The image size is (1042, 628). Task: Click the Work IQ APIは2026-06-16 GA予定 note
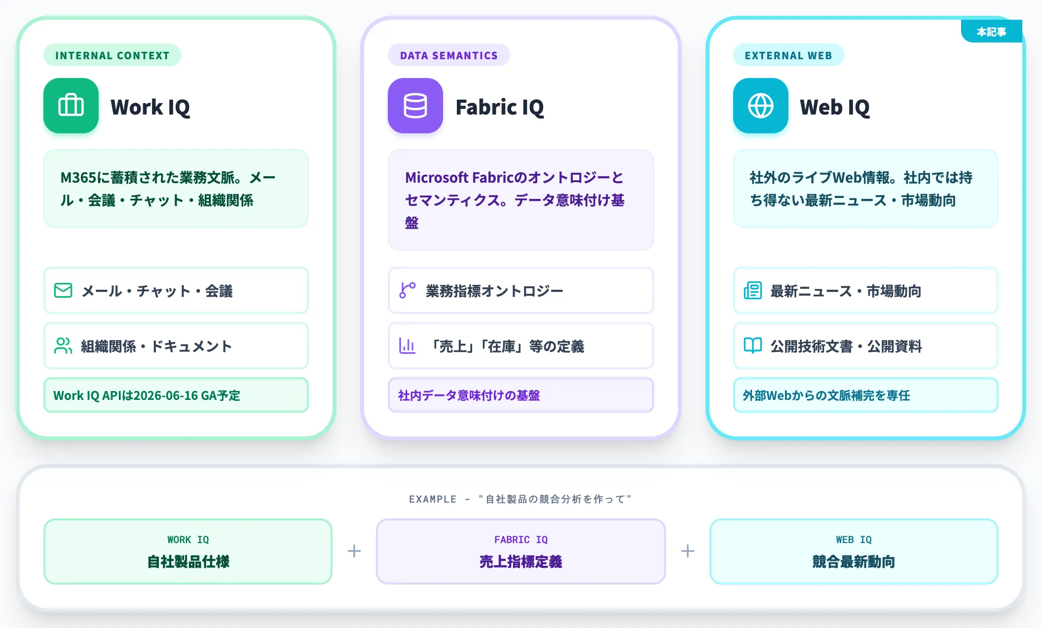(176, 395)
